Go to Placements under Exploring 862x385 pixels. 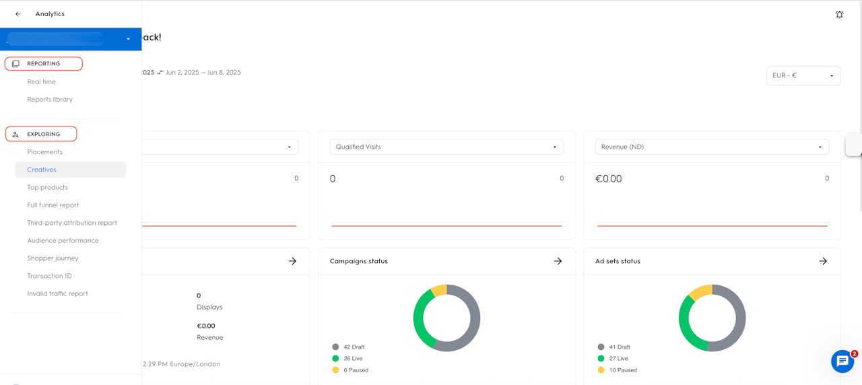coord(44,152)
